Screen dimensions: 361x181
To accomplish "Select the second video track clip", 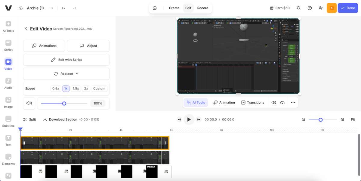I will (95, 157).
